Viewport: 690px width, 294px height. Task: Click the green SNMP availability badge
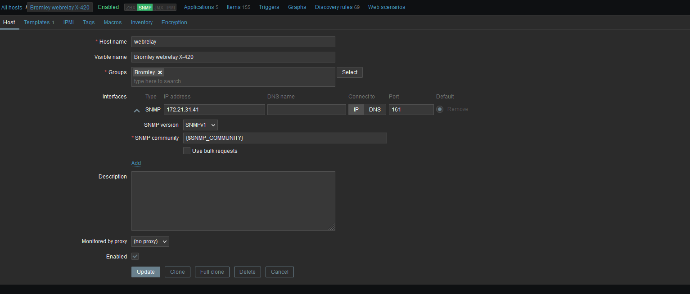tap(144, 8)
